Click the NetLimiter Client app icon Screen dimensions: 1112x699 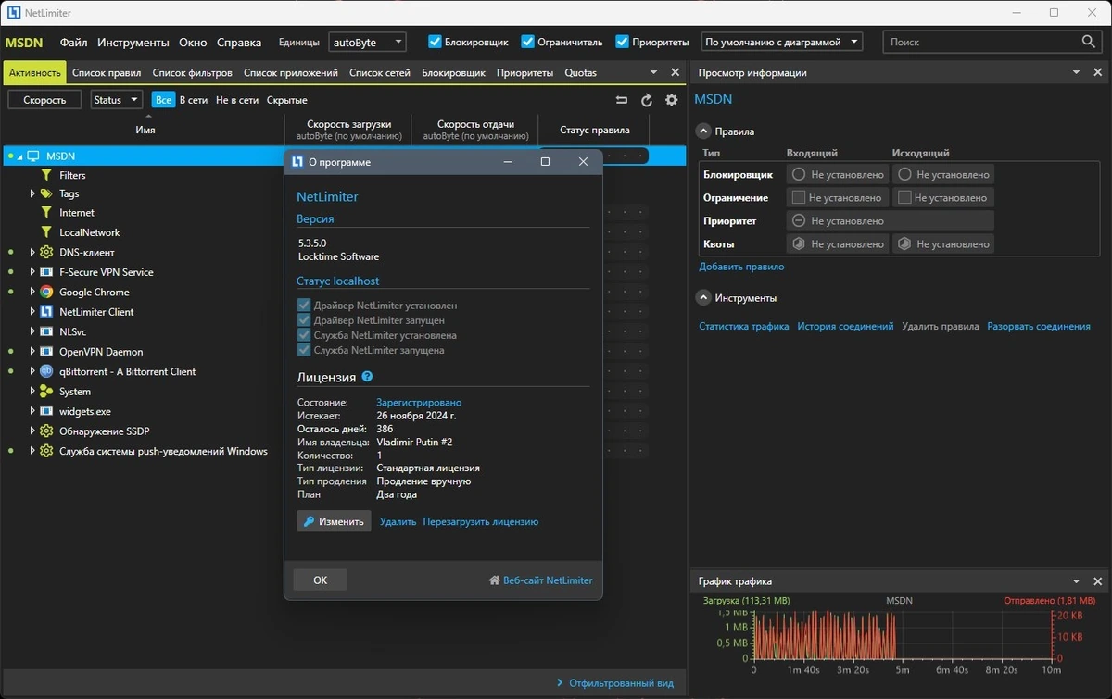[x=45, y=312]
